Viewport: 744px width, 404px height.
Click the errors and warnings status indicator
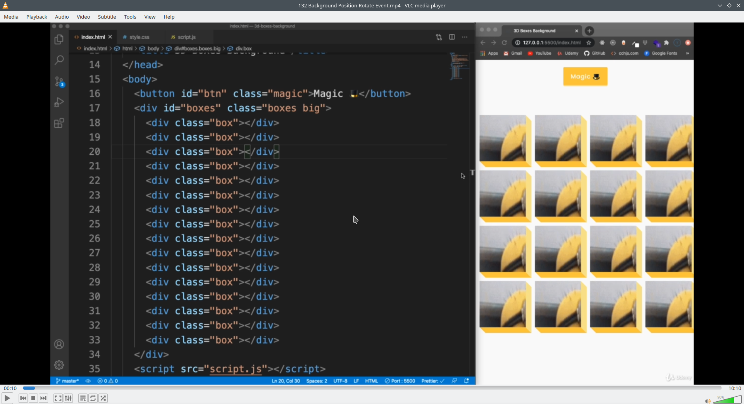pyautogui.click(x=108, y=381)
